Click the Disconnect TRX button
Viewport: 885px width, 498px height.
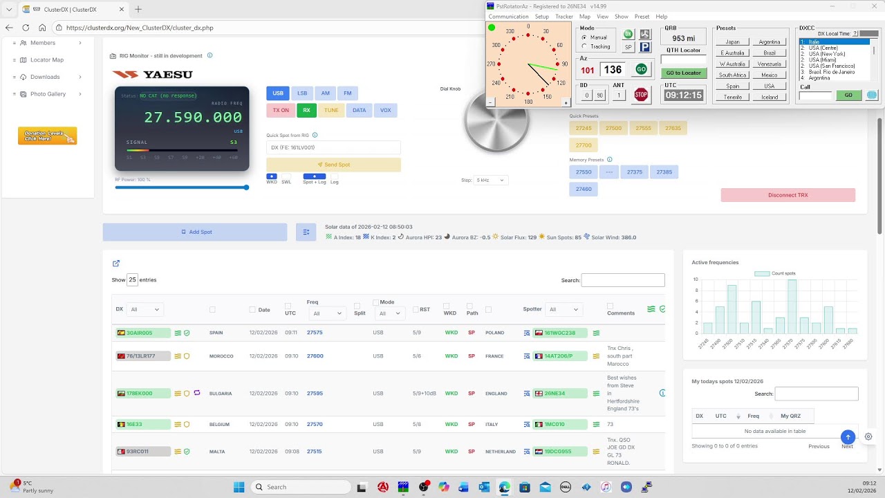(x=788, y=195)
